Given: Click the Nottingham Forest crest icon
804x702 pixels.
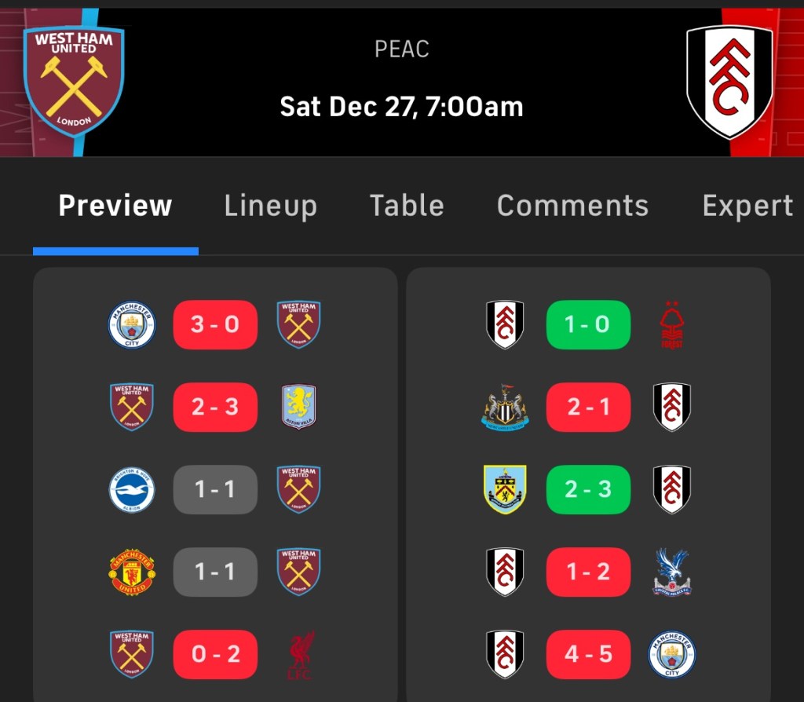Looking at the screenshot, I should click(x=671, y=325).
